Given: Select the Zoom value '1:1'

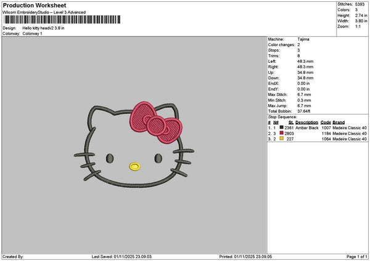Looking at the screenshot, I should coord(358,26).
